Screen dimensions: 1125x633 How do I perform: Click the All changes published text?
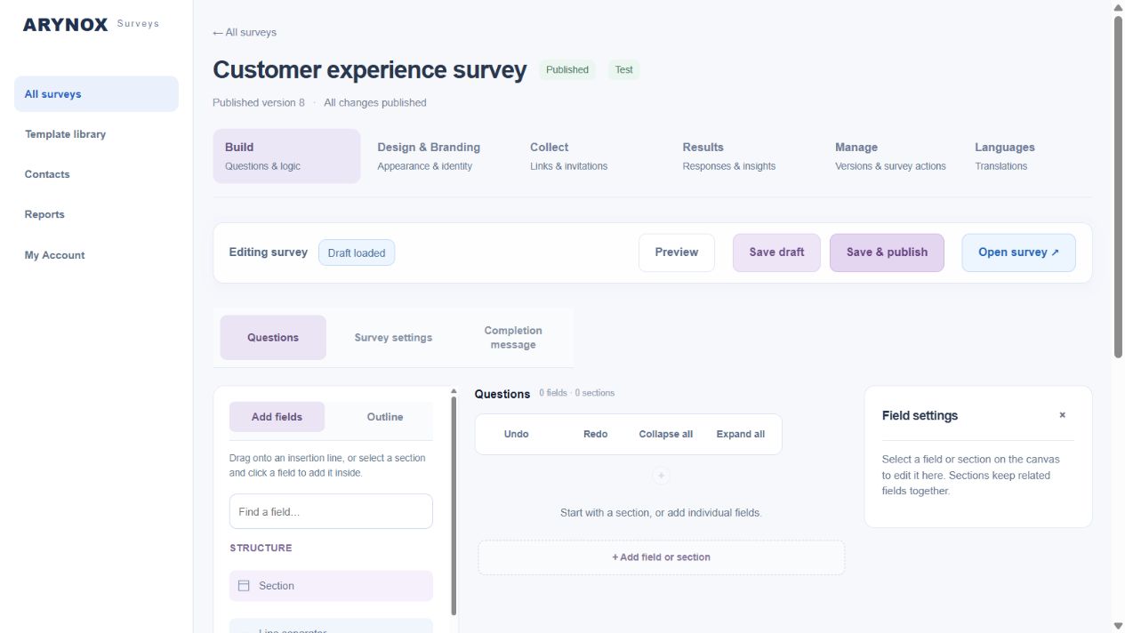pos(375,102)
